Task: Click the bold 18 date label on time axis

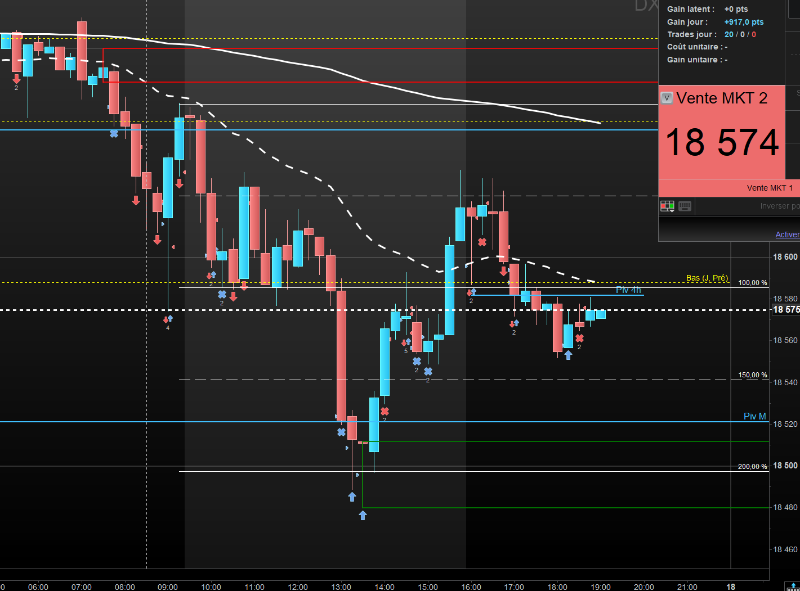Action: (731, 587)
